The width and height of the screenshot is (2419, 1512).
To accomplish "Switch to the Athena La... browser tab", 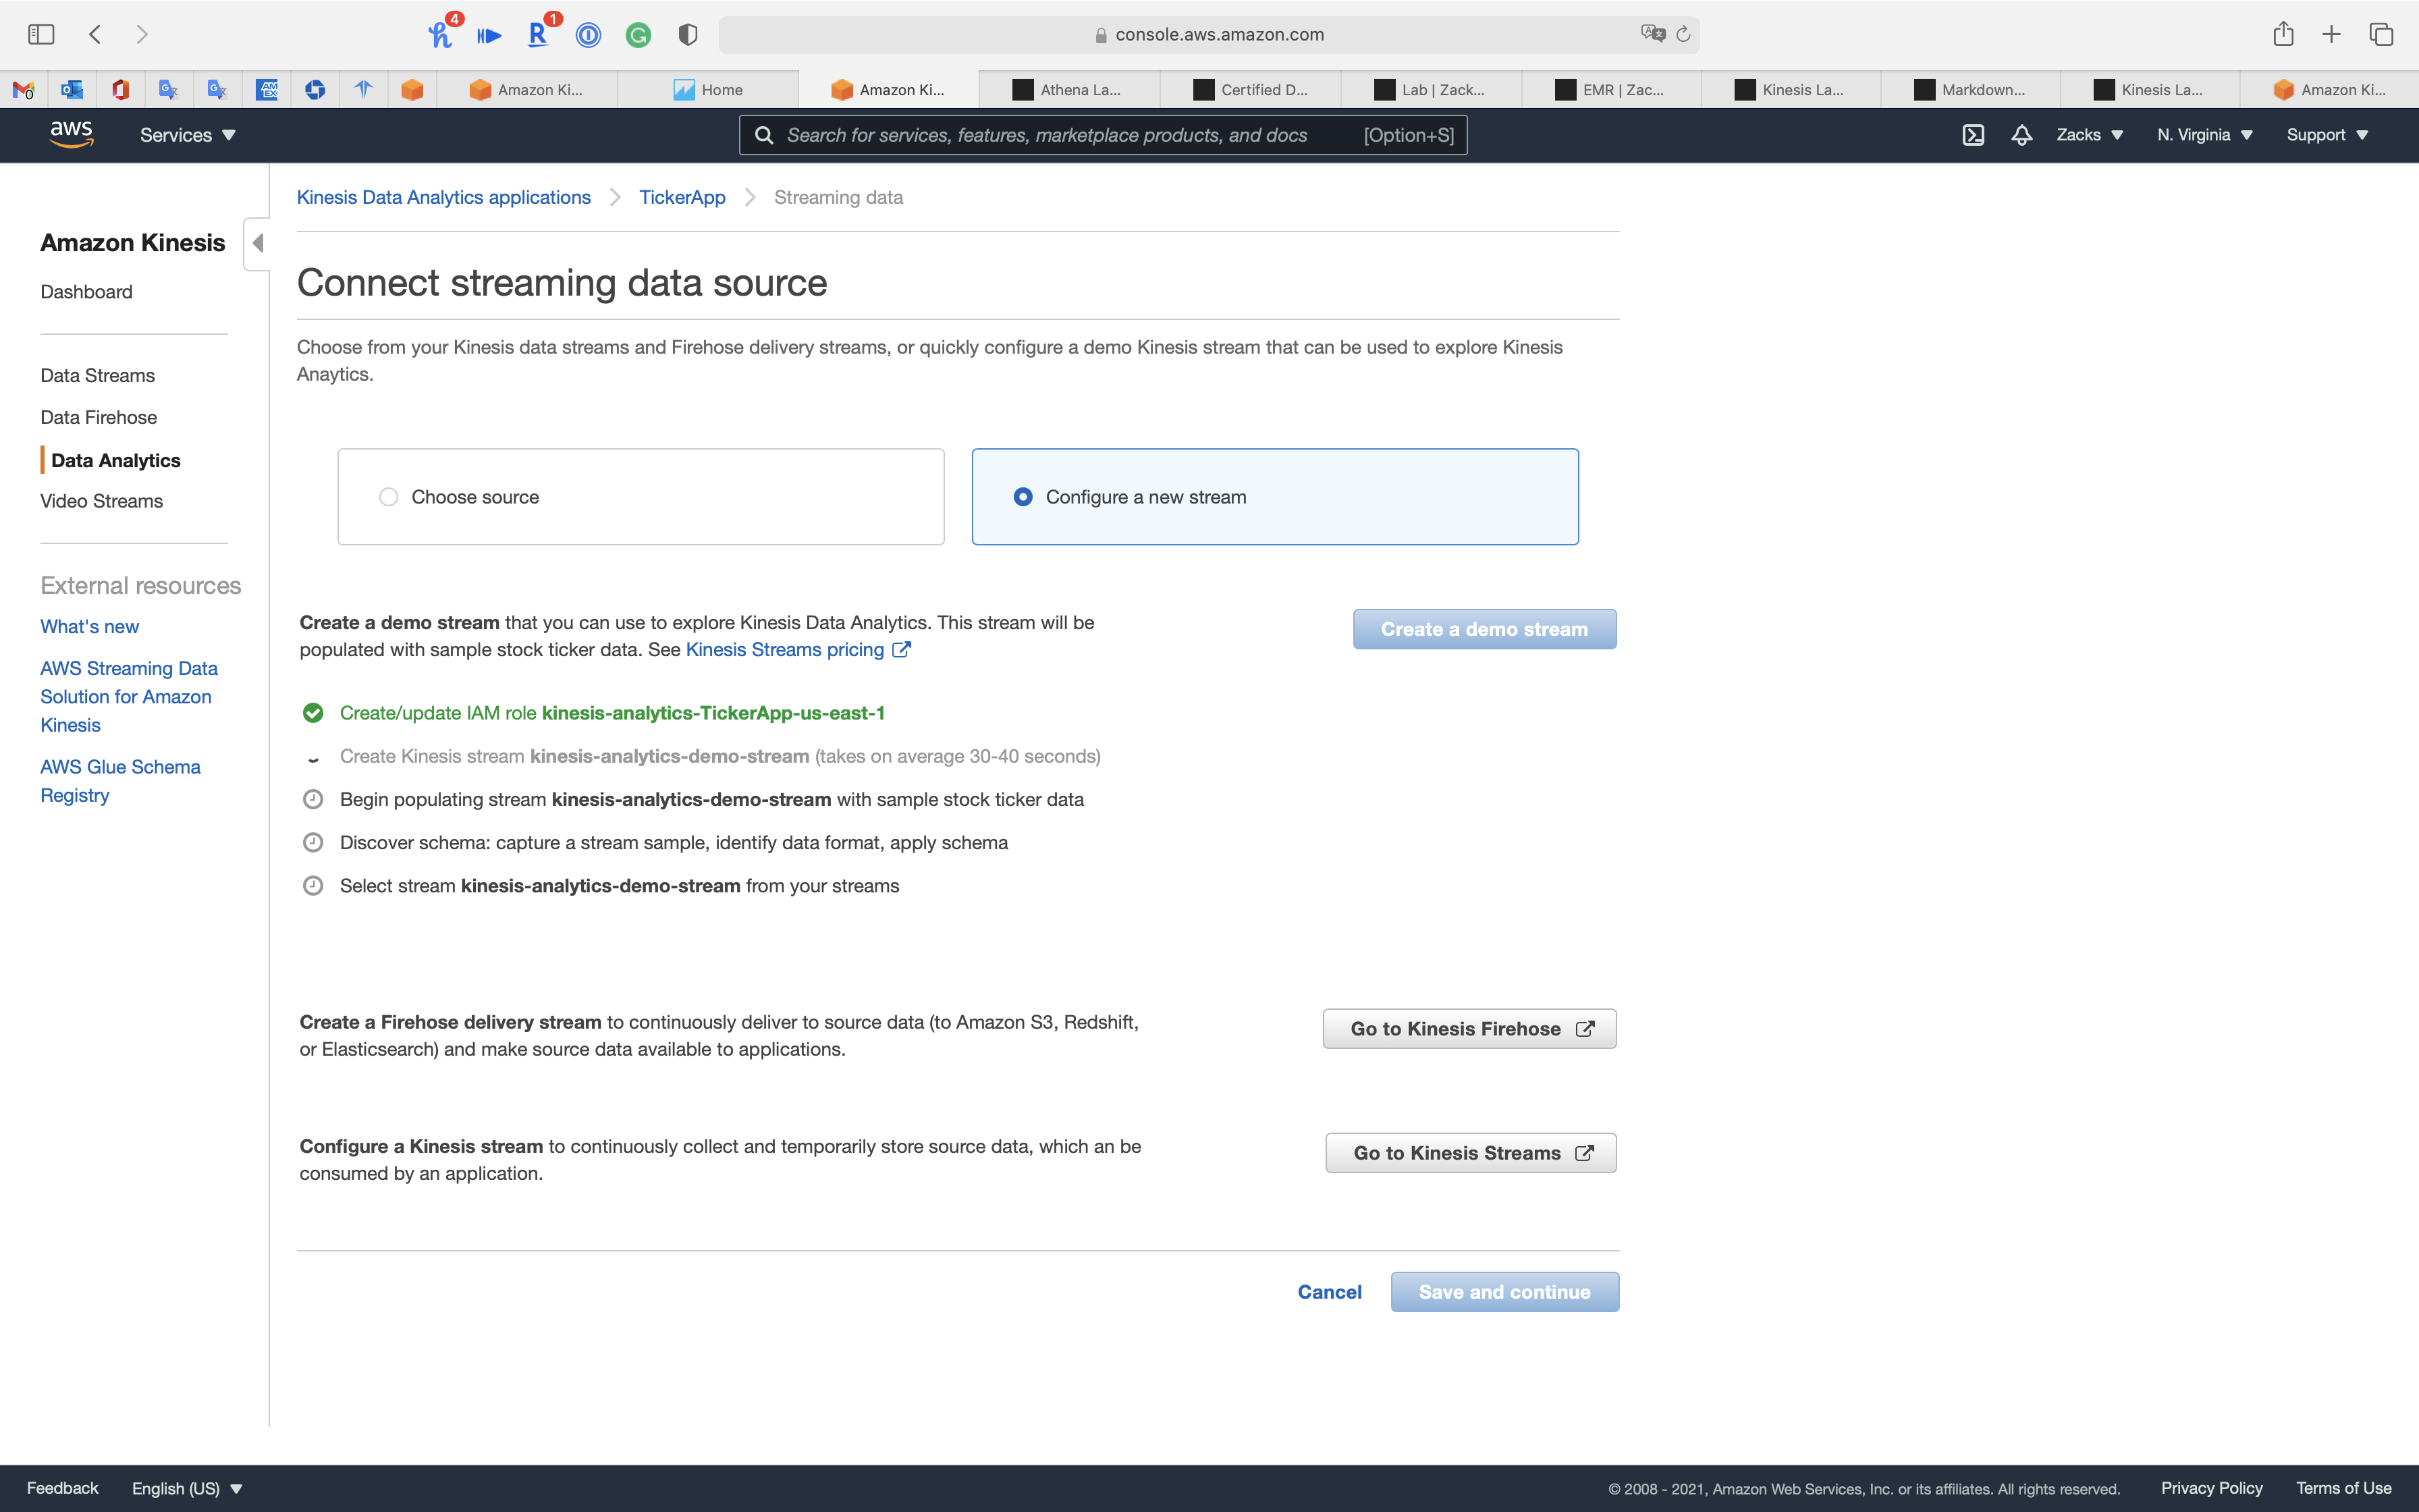I will click(x=1070, y=90).
